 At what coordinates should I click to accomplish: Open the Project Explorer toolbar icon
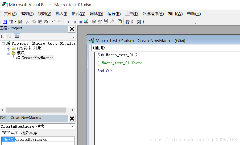(x=94, y=22)
